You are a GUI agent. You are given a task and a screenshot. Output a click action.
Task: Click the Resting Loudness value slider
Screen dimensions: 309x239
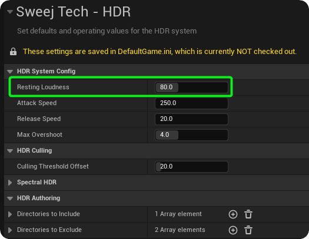pyautogui.click(x=191, y=87)
